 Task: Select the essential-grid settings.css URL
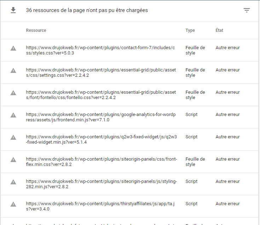coord(101,73)
